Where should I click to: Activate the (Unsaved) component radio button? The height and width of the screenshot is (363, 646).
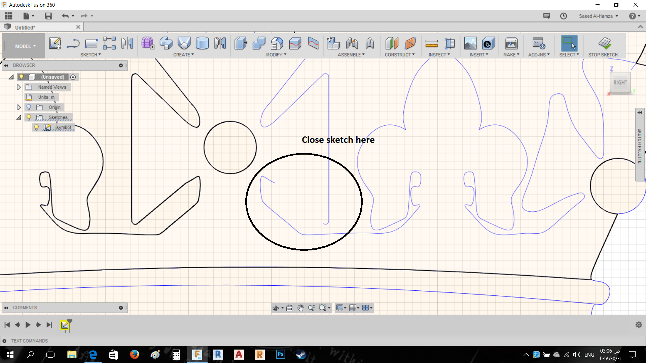click(x=73, y=77)
